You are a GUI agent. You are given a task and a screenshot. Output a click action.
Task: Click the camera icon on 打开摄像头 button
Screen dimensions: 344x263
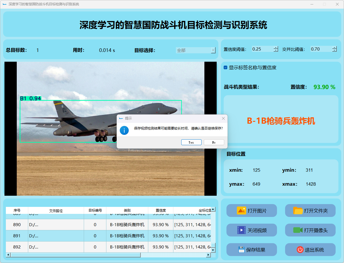point(298,230)
